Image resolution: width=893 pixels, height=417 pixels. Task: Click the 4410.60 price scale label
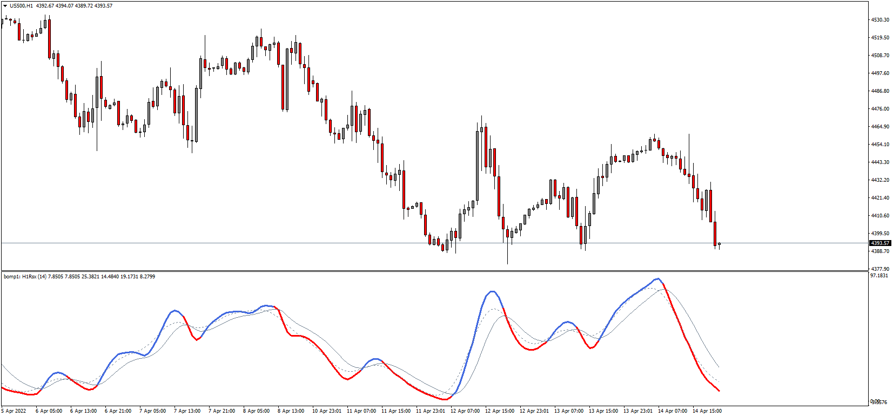point(880,216)
